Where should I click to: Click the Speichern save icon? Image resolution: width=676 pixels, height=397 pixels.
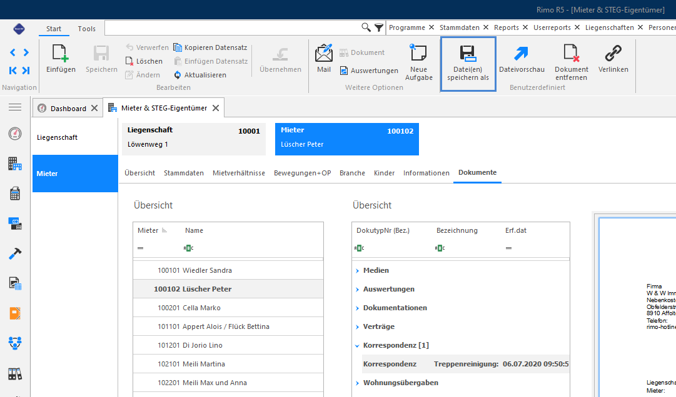[x=101, y=53]
